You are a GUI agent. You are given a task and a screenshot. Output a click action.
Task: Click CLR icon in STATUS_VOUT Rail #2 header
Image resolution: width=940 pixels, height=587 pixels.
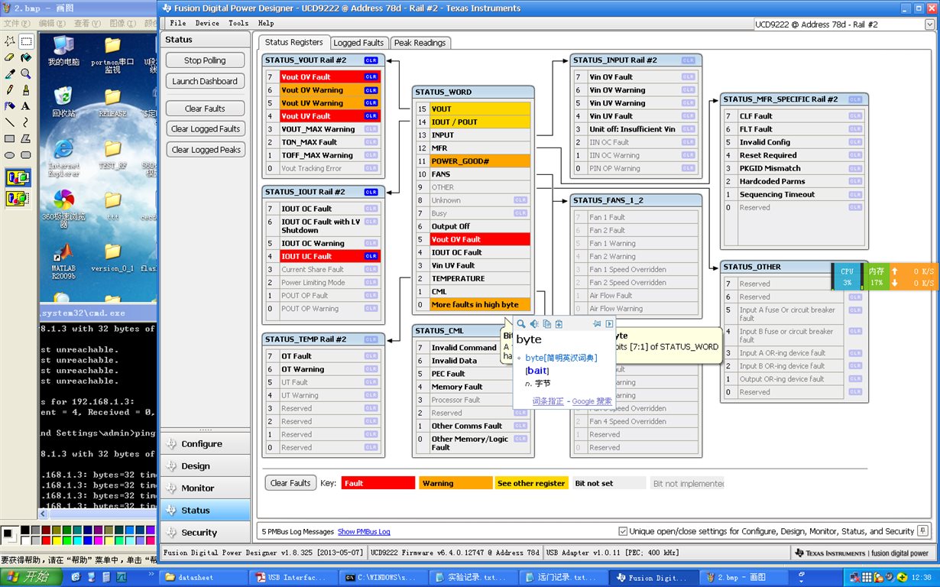[371, 60]
